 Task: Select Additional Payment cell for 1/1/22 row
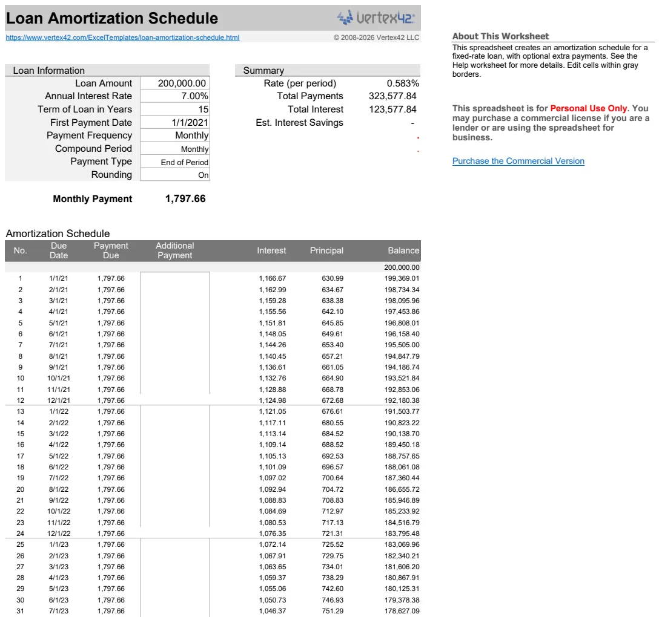pyautogui.click(x=175, y=411)
